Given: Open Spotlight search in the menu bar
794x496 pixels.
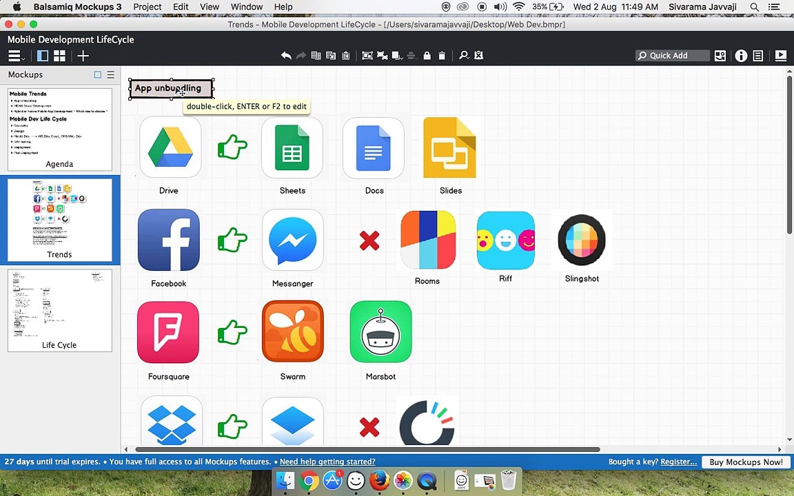Looking at the screenshot, I should [755, 7].
